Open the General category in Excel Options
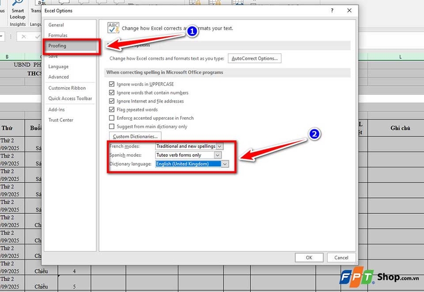 tap(56, 25)
